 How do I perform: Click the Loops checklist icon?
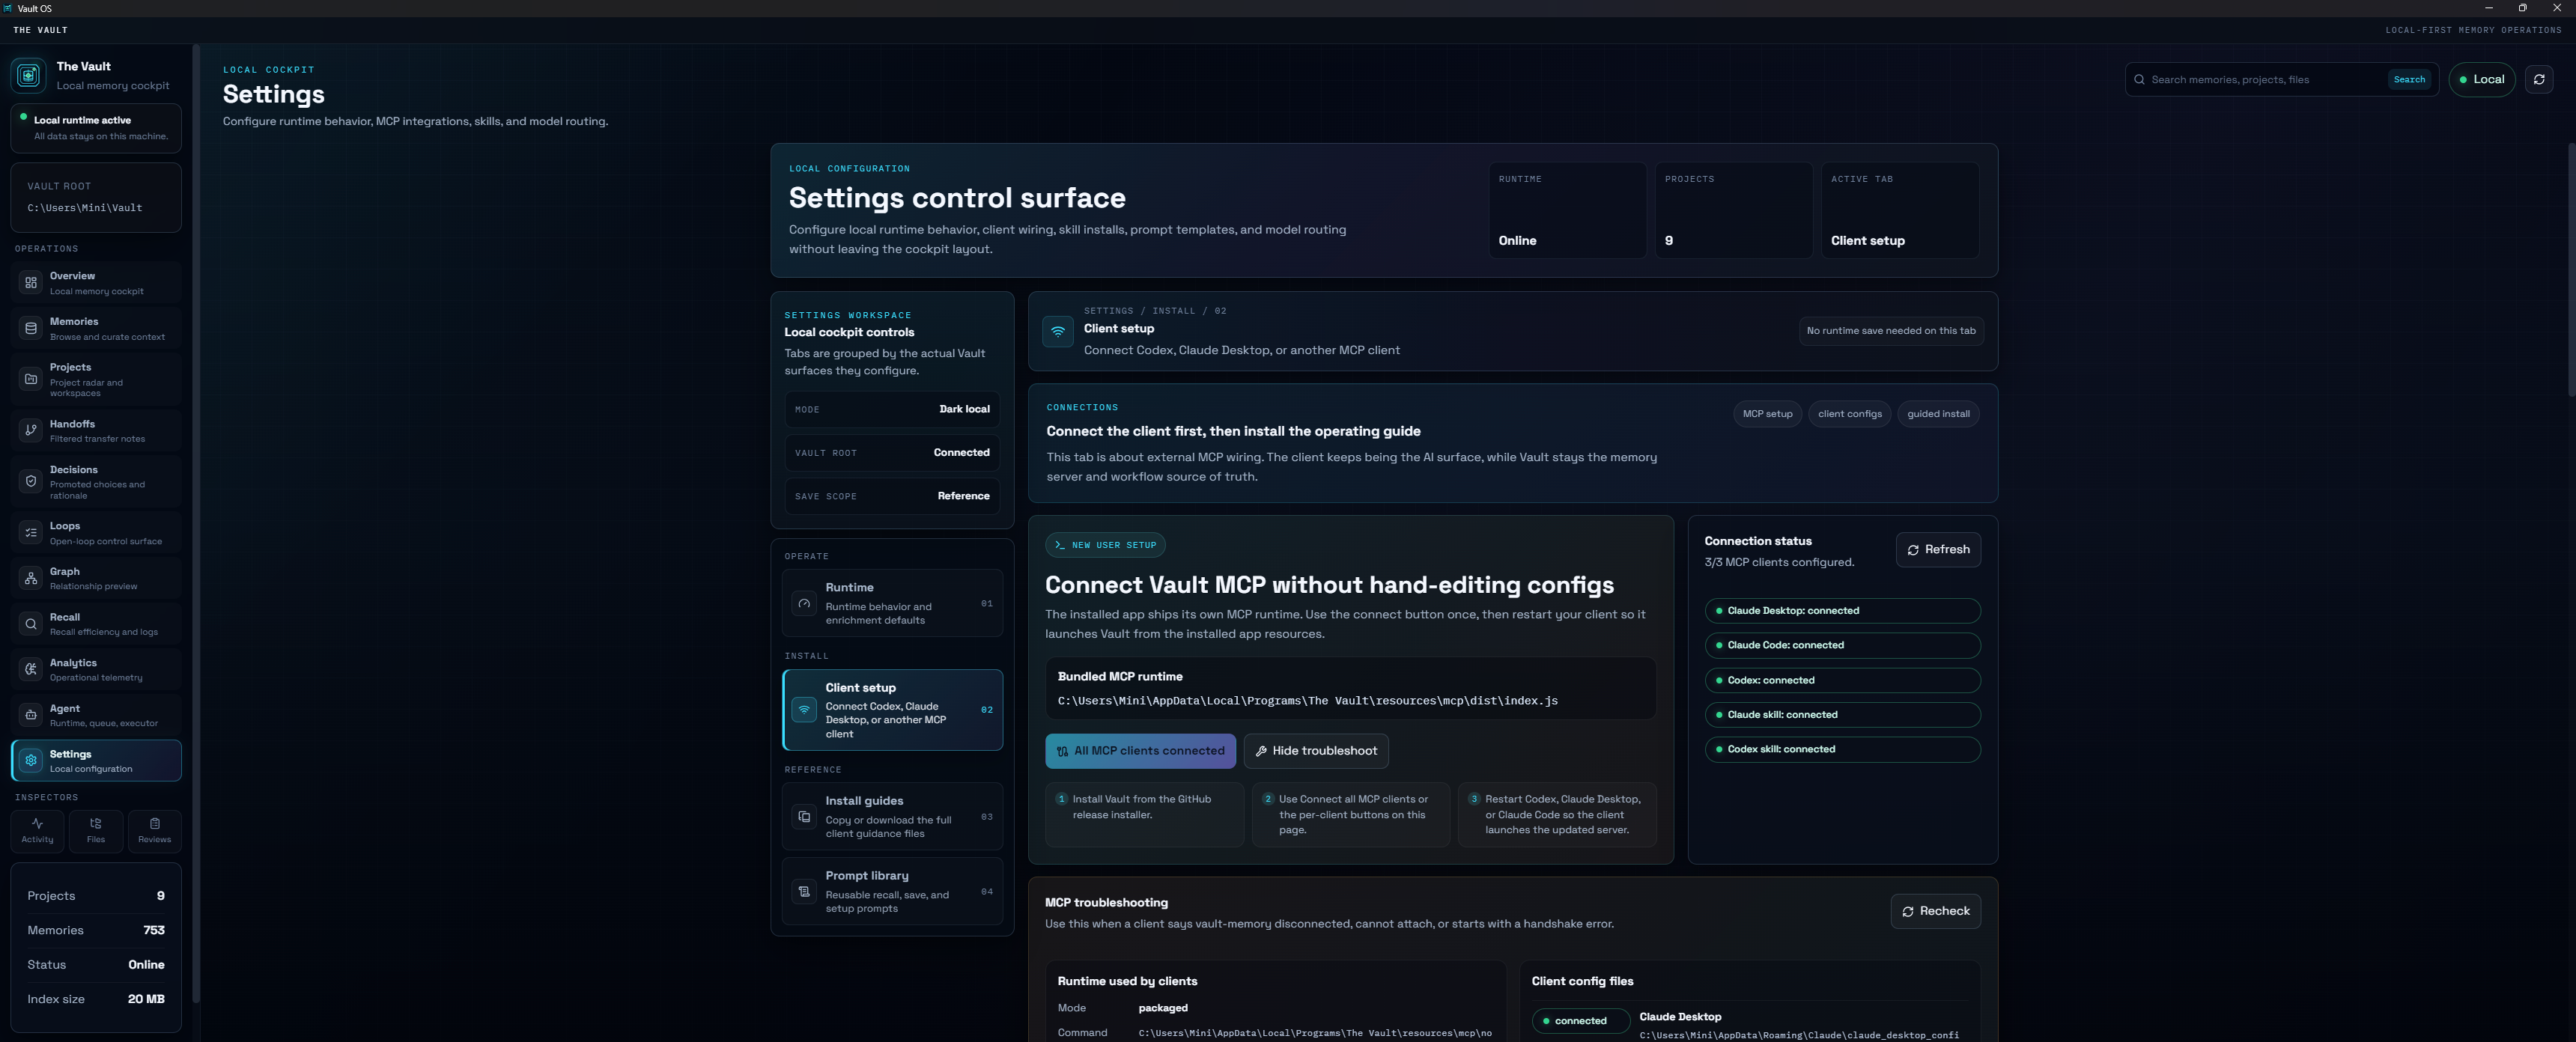31,533
